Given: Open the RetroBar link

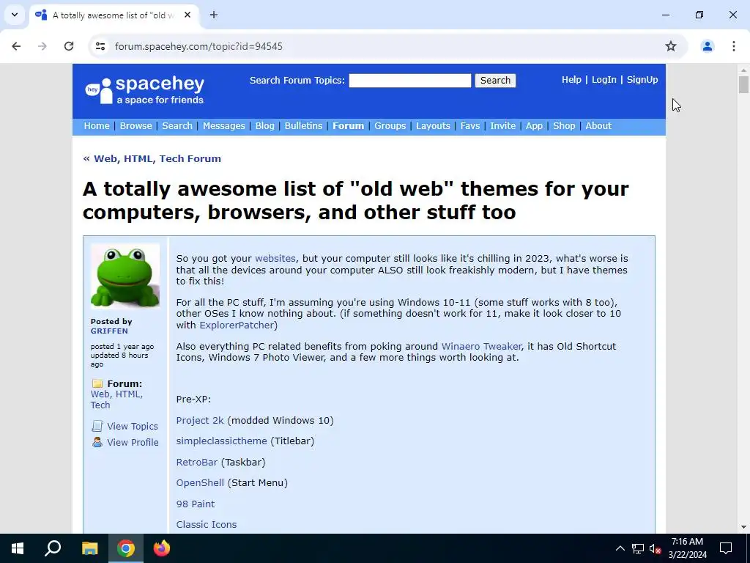Looking at the screenshot, I should point(197,462).
